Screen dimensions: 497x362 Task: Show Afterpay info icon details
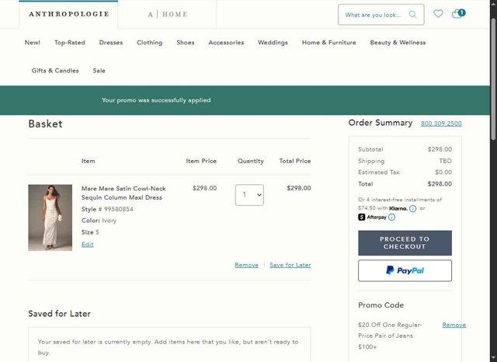tap(391, 218)
